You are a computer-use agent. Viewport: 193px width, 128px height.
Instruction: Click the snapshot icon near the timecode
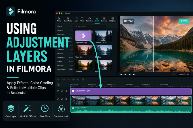click(x=174, y=74)
